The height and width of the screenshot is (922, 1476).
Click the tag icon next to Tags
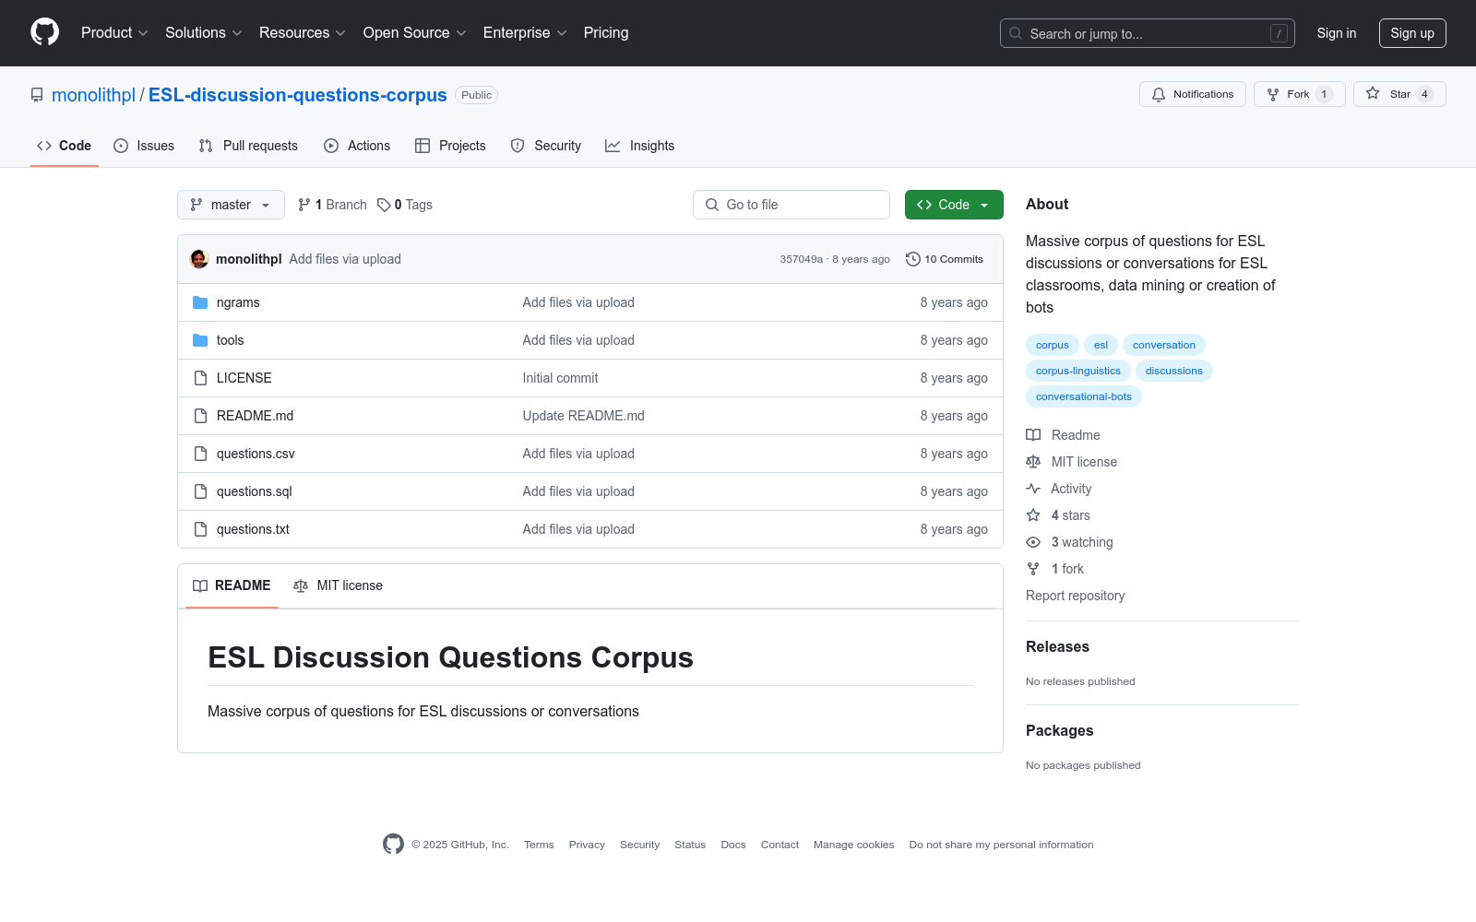[384, 205]
